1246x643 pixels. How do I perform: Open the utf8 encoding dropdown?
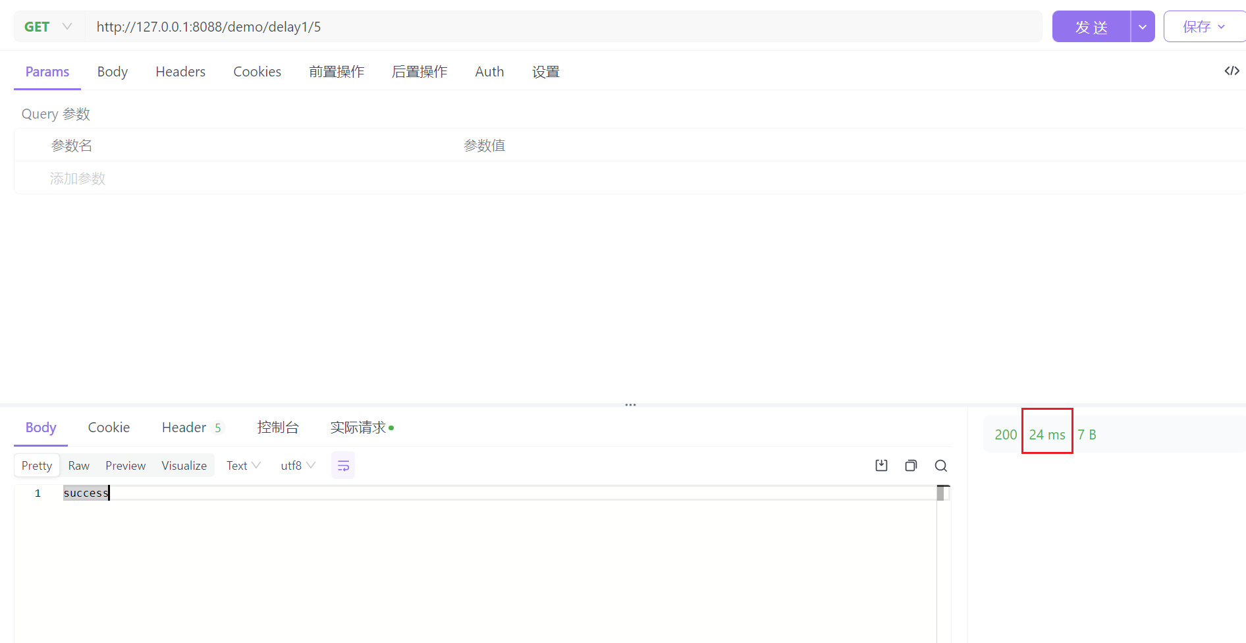(x=298, y=466)
